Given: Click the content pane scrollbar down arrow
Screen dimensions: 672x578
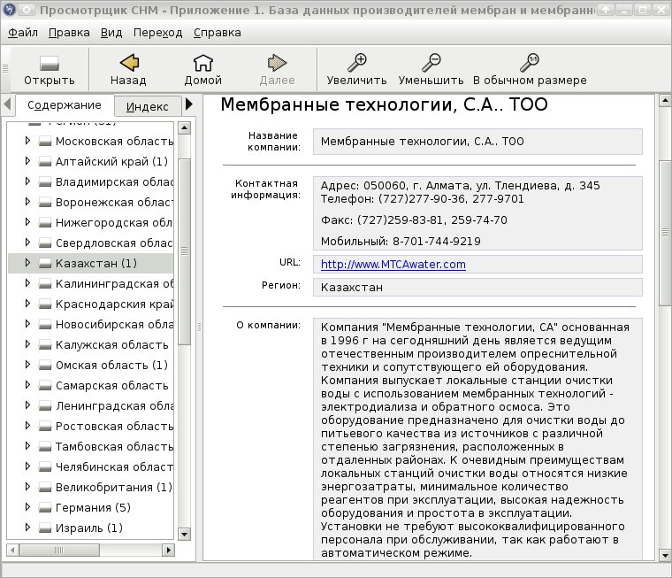Looking at the screenshot, I should (665, 555).
